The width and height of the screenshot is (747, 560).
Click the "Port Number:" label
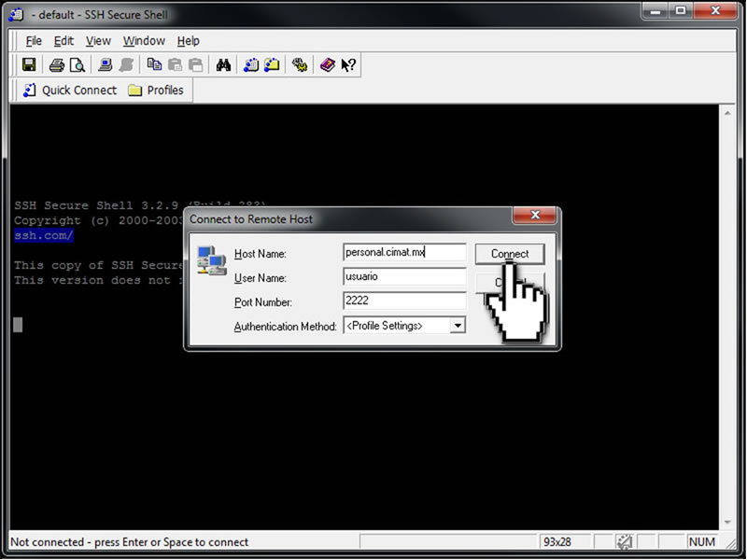[263, 302]
